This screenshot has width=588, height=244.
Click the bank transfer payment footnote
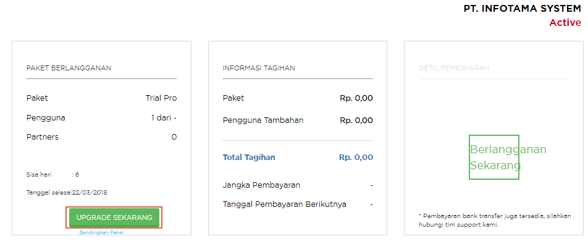tap(495, 221)
